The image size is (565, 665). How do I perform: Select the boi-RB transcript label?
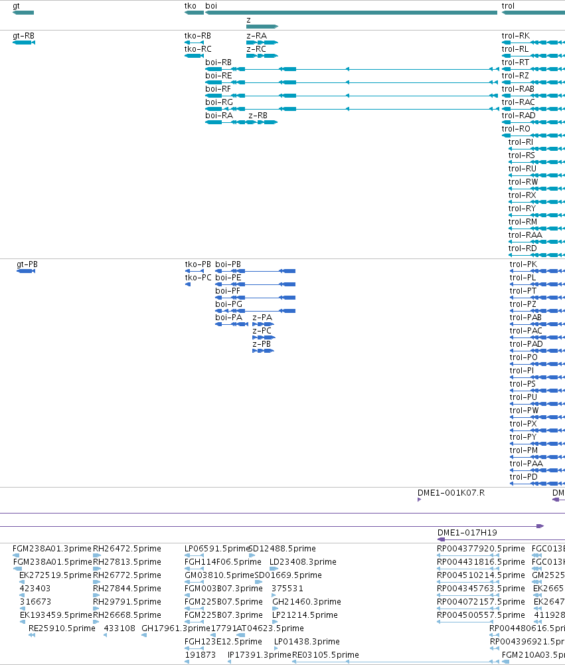(x=218, y=62)
